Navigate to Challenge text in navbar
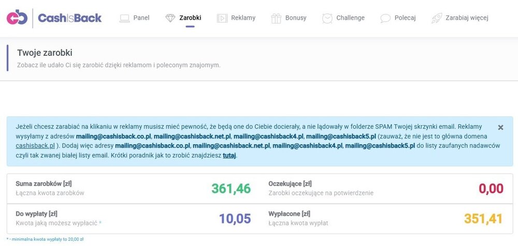The image size is (518, 246). click(350, 18)
